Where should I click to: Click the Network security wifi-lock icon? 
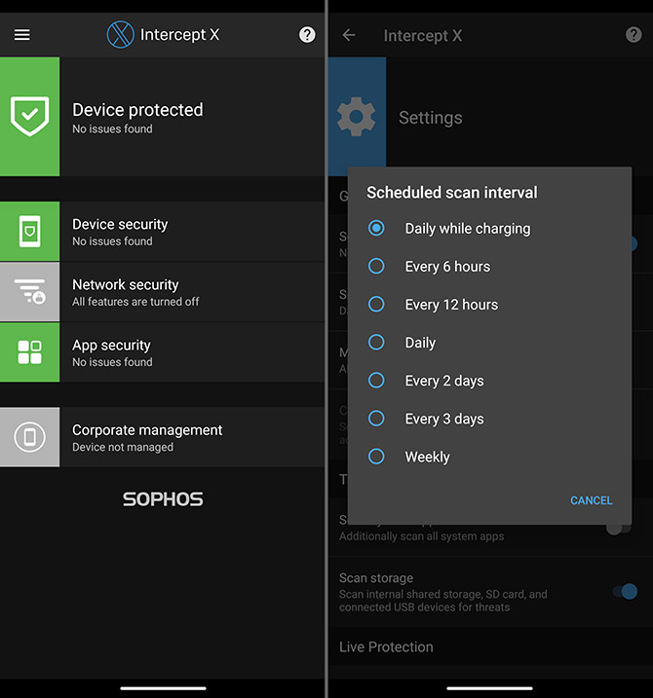(x=30, y=292)
